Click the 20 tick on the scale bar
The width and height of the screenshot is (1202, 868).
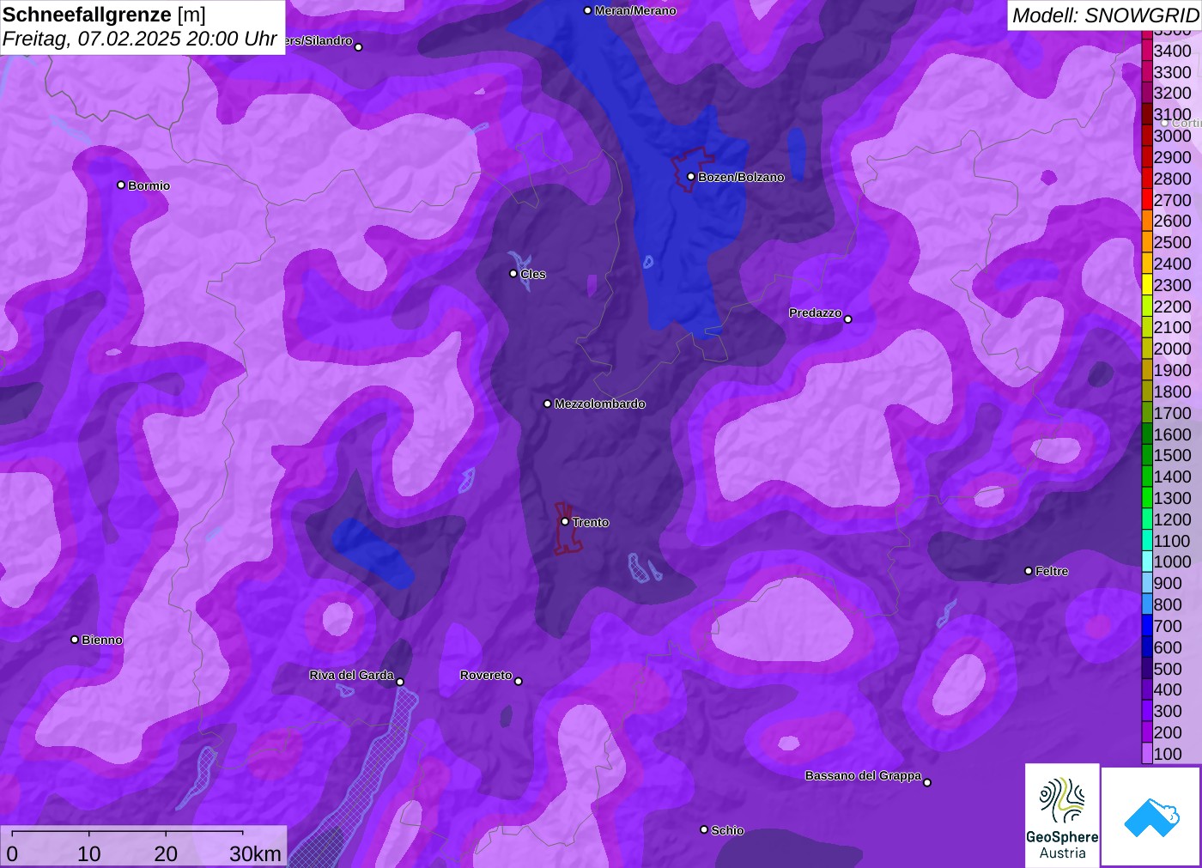[166, 853]
